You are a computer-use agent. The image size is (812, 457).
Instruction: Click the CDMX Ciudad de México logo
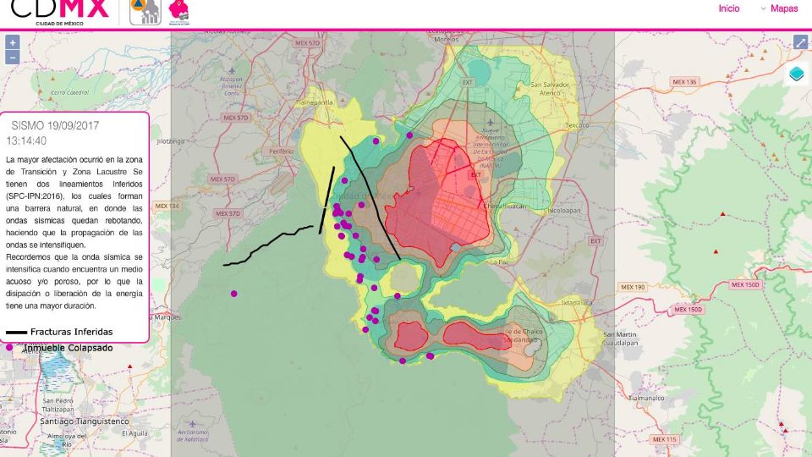pyautogui.click(x=72, y=12)
